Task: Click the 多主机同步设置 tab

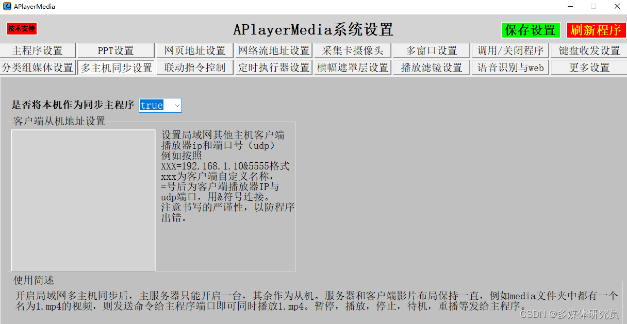Action: click(116, 67)
